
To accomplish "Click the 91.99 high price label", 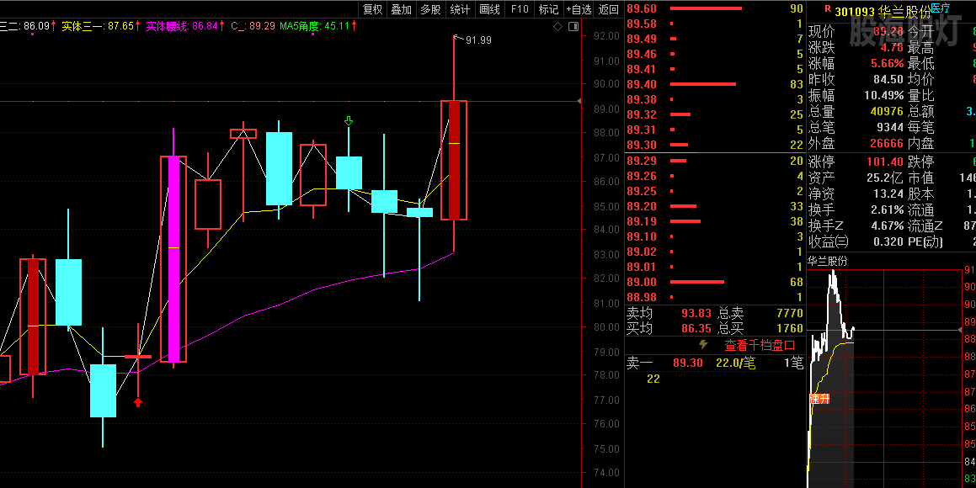I will 477,40.
